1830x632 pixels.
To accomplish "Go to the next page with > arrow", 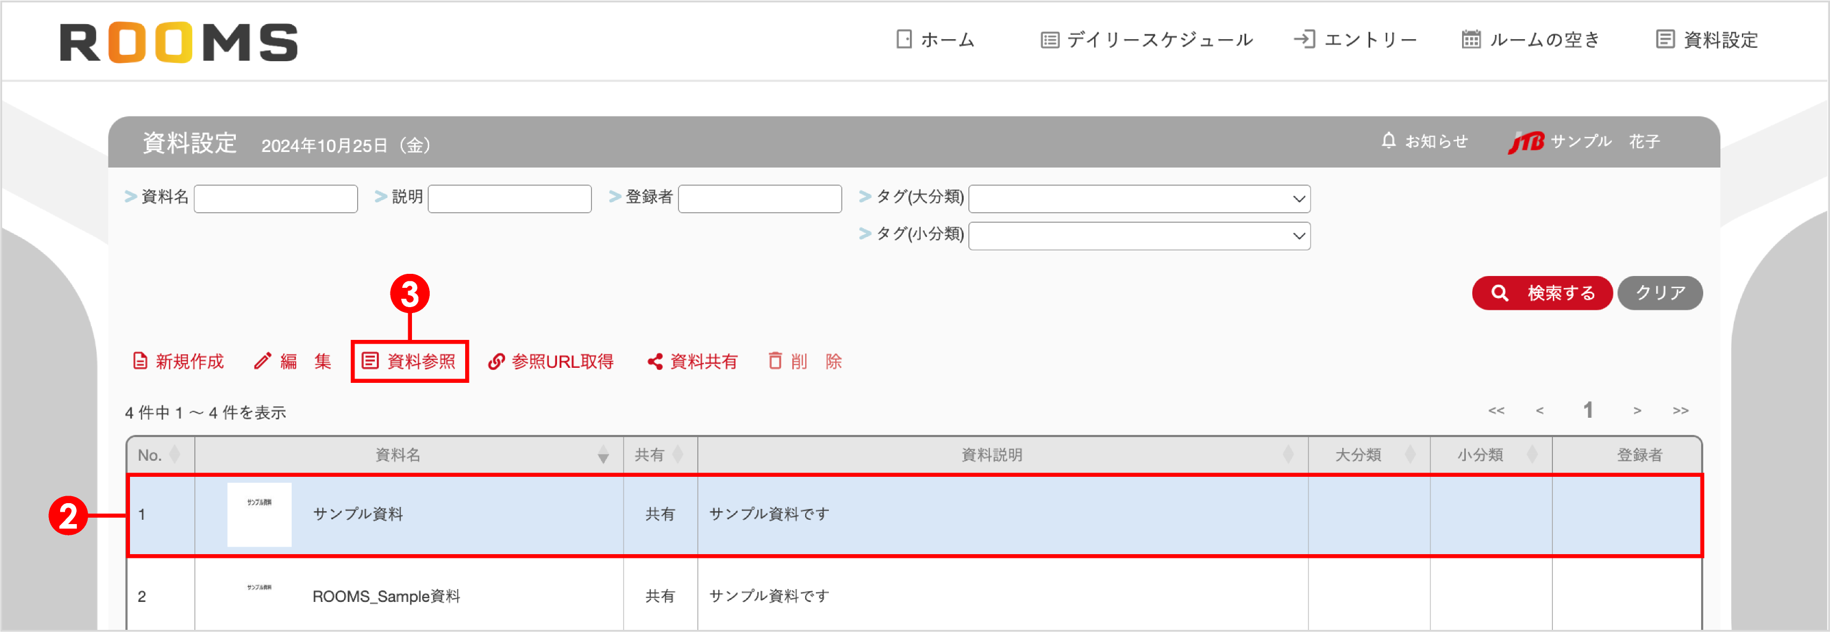I will (1638, 410).
